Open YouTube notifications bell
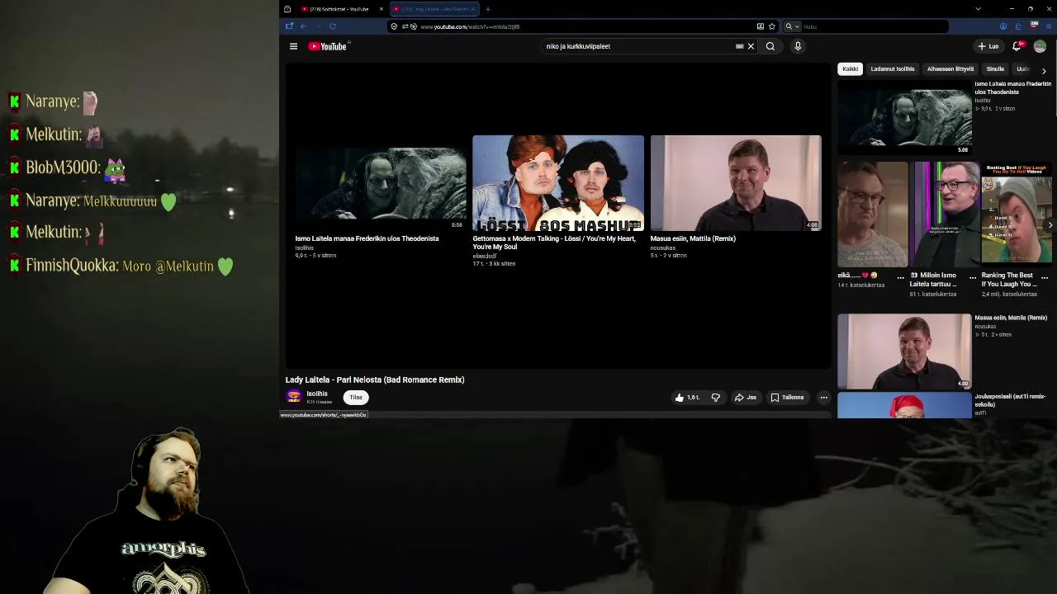This screenshot has height=594, width=1057. click(1017, 46)
